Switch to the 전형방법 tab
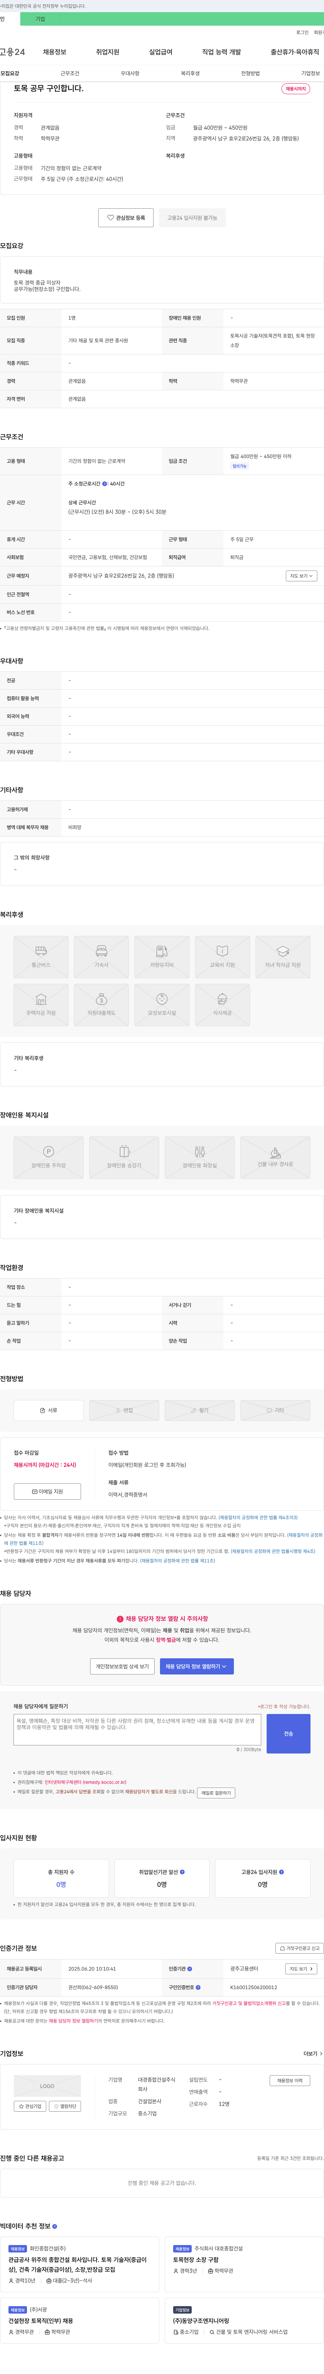 (x=250, y=73)
